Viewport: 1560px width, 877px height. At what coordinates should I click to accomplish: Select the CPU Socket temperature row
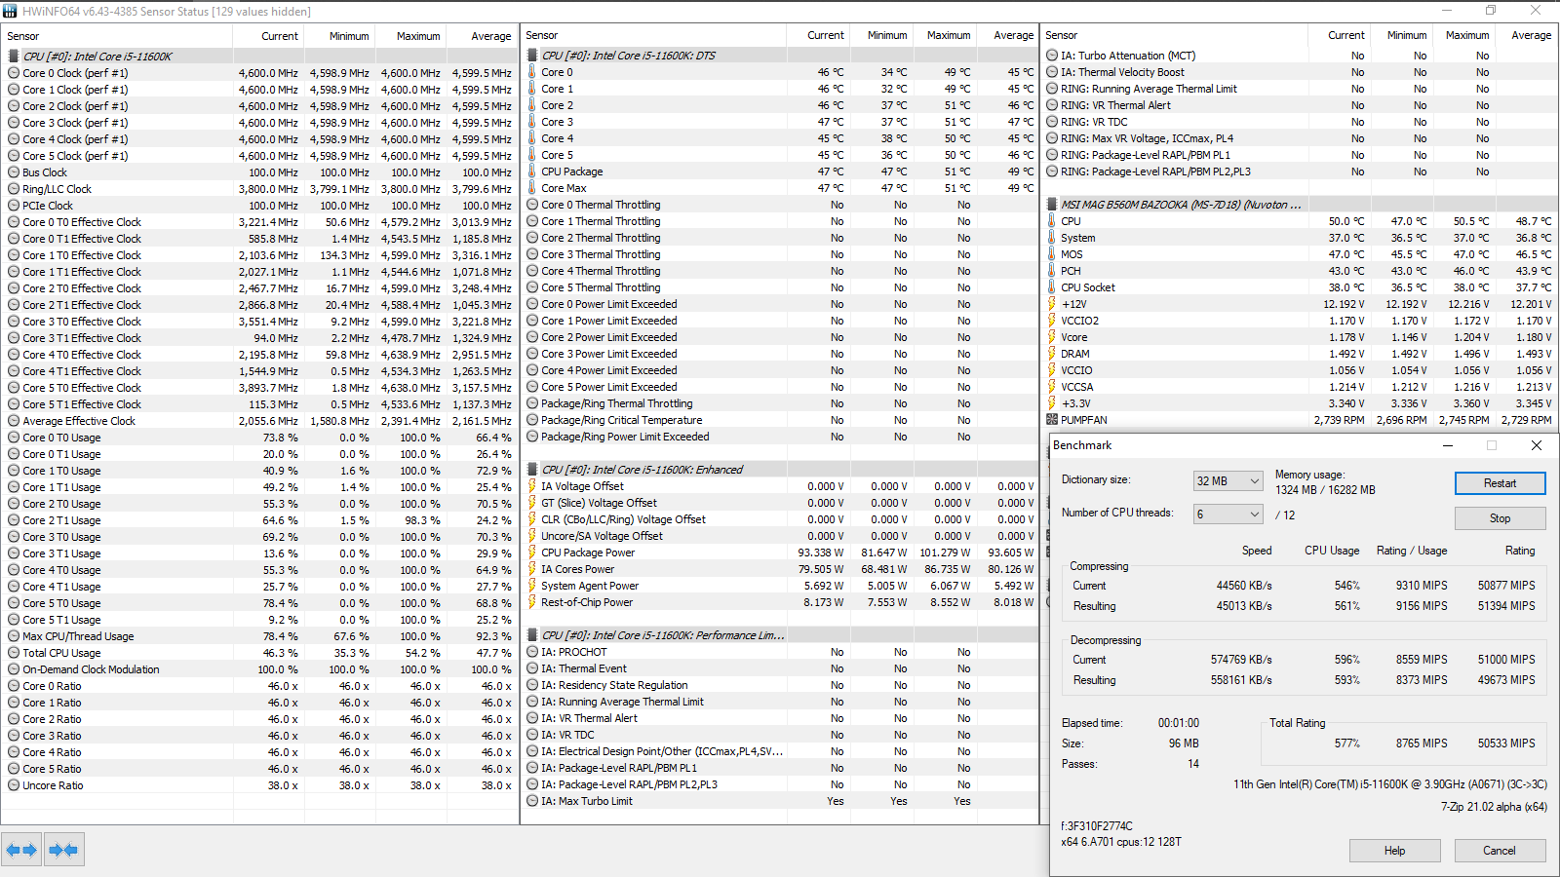(x=1300, y=287)
